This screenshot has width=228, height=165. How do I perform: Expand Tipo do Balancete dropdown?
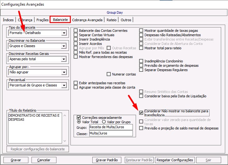coord(64,33)
